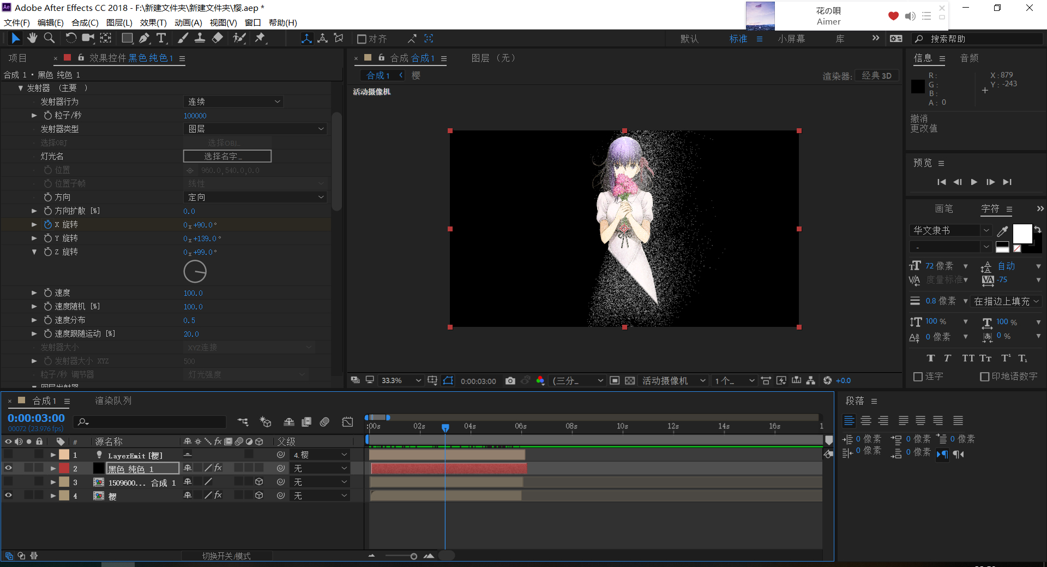Viewport: 1047px width, 567px height.
Task: Click the white fill color swatch
Action: 1022,234
